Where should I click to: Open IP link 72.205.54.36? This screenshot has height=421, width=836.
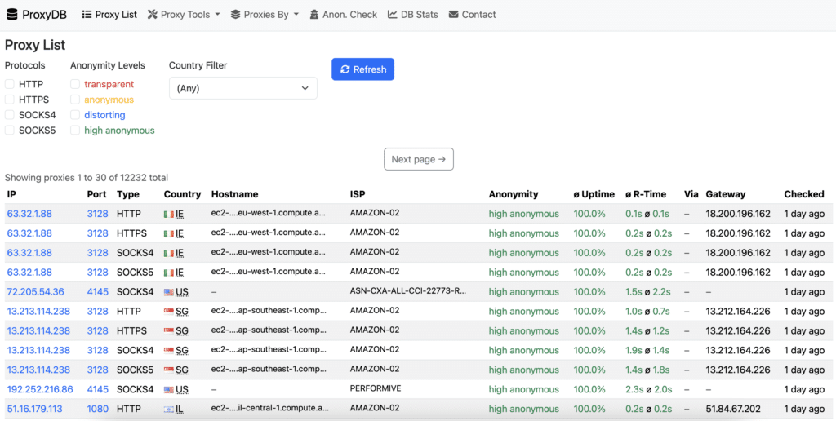pos(35,292)
